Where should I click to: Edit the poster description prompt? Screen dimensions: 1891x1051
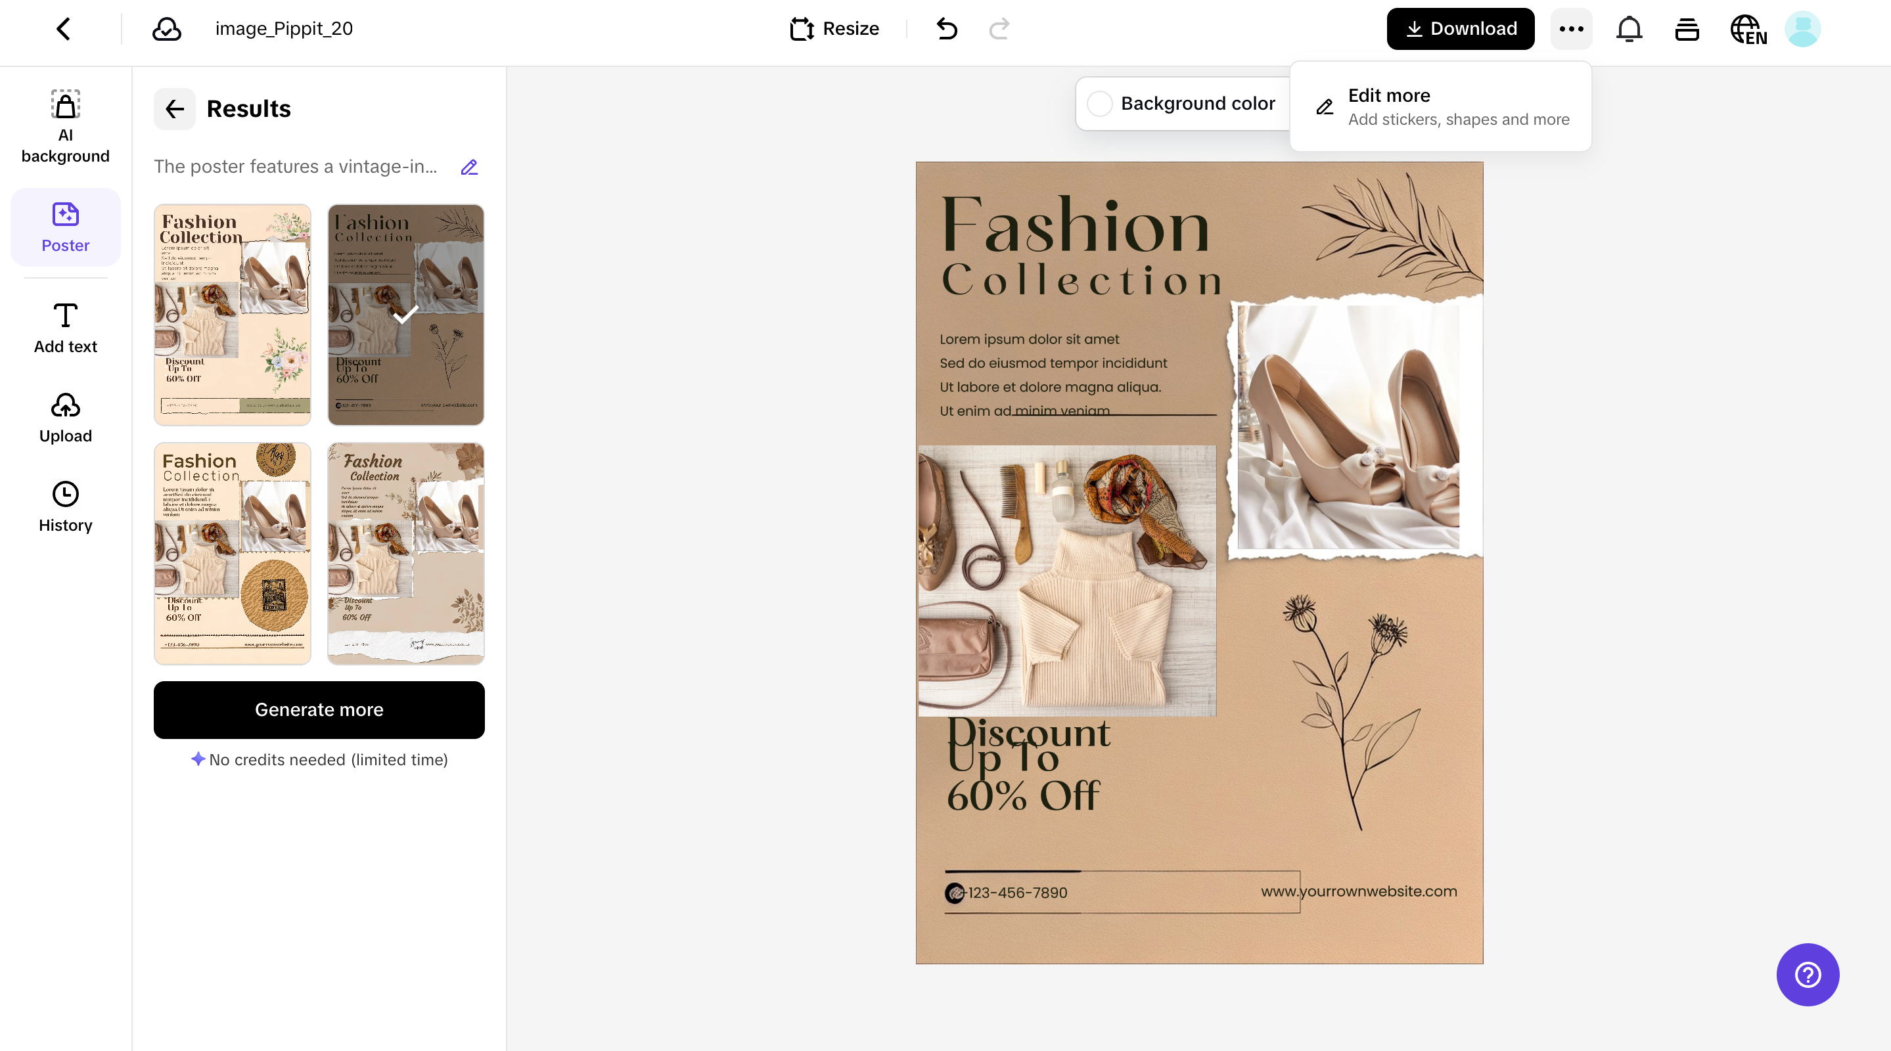tap(469, 167)
